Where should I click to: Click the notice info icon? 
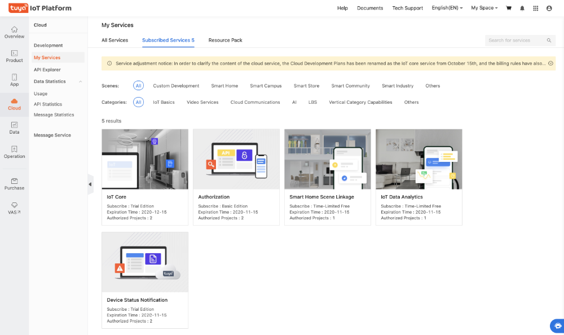(109, 63)
